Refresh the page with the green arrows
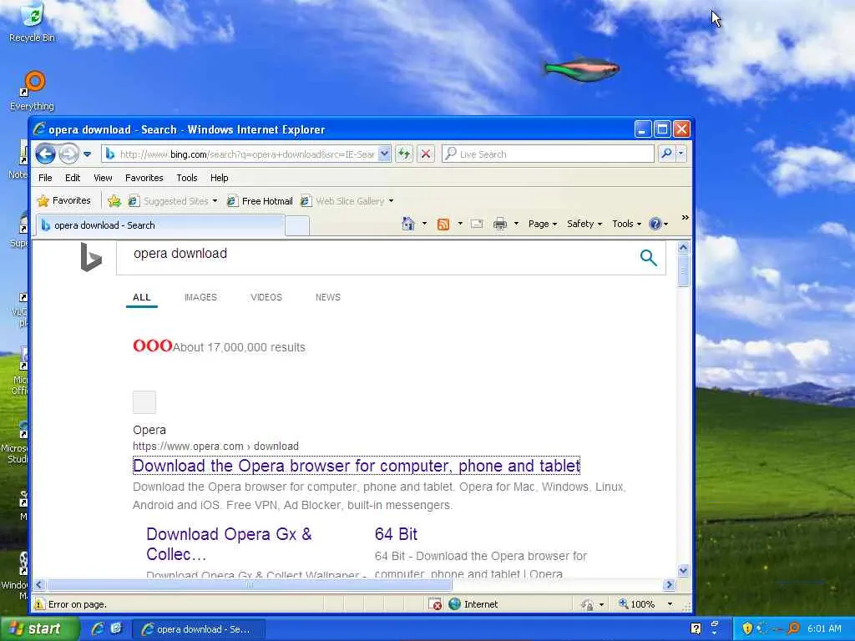Screen dimensions: 855x641 [404, 154]
